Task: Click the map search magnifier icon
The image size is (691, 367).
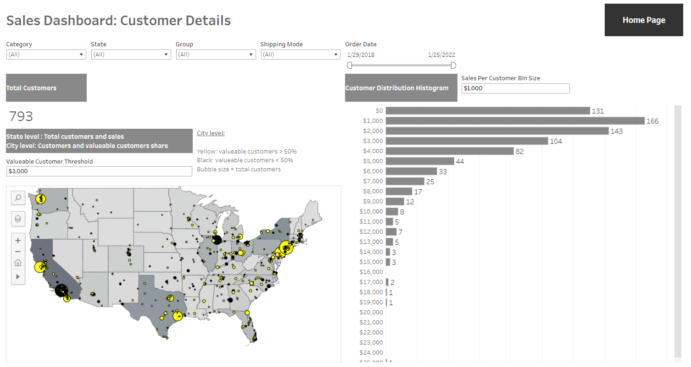Action: [18, 198]
